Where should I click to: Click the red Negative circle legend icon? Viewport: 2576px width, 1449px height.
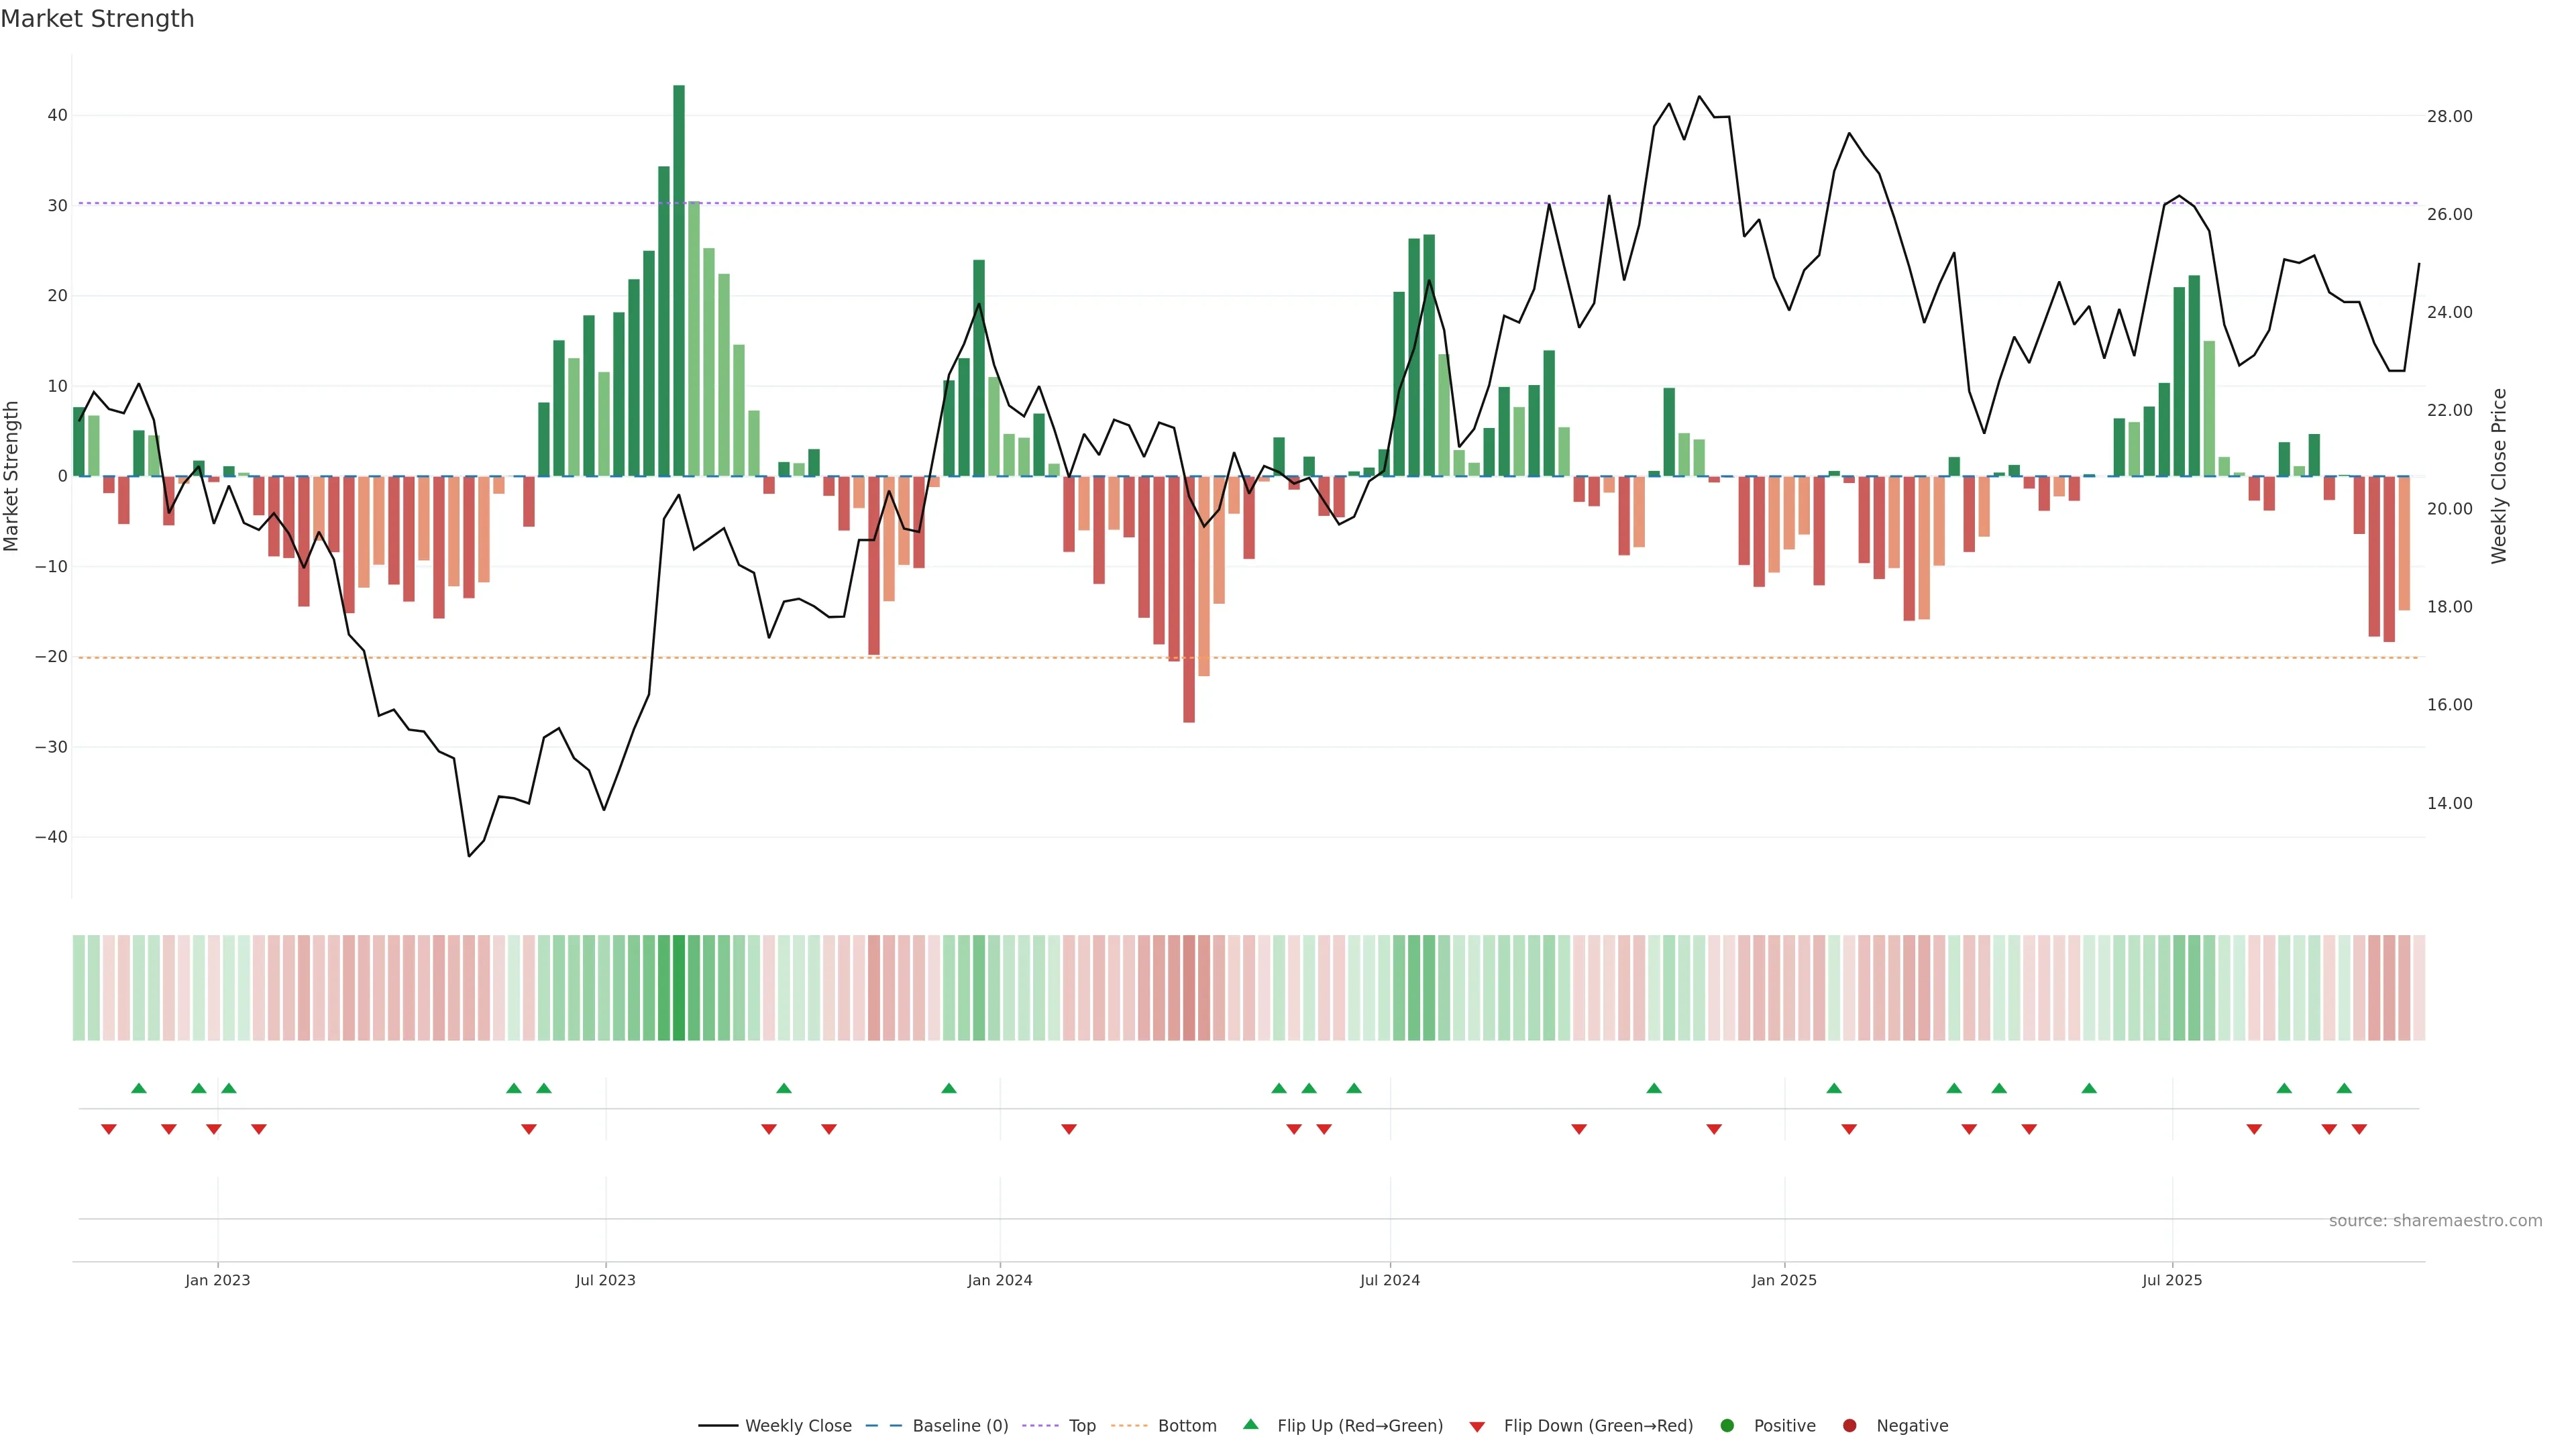[1849, 1426]
